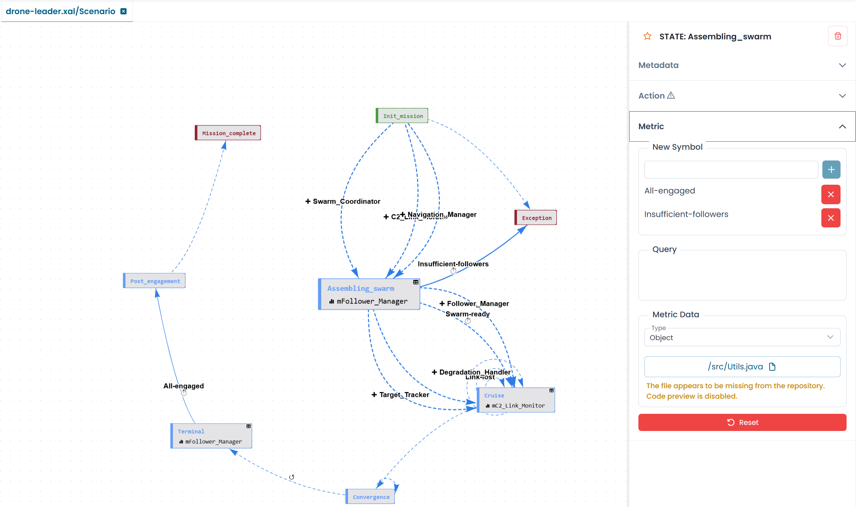Remove the Insufficient-followers symbol
The width and height of the screenshot is (856, 507).
pyautogui.click(x=830, y=218)
